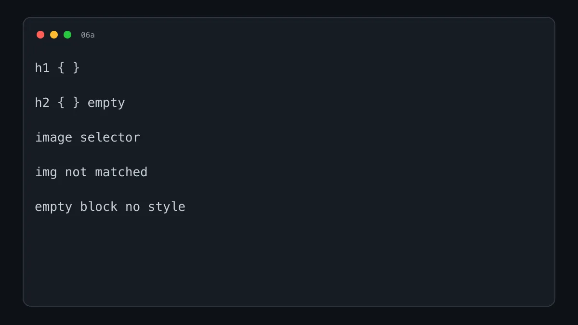Viewport: 578px width, 325px height.
Task: Click the closing brace on the h2 line
Action: (x=76, y=103)
